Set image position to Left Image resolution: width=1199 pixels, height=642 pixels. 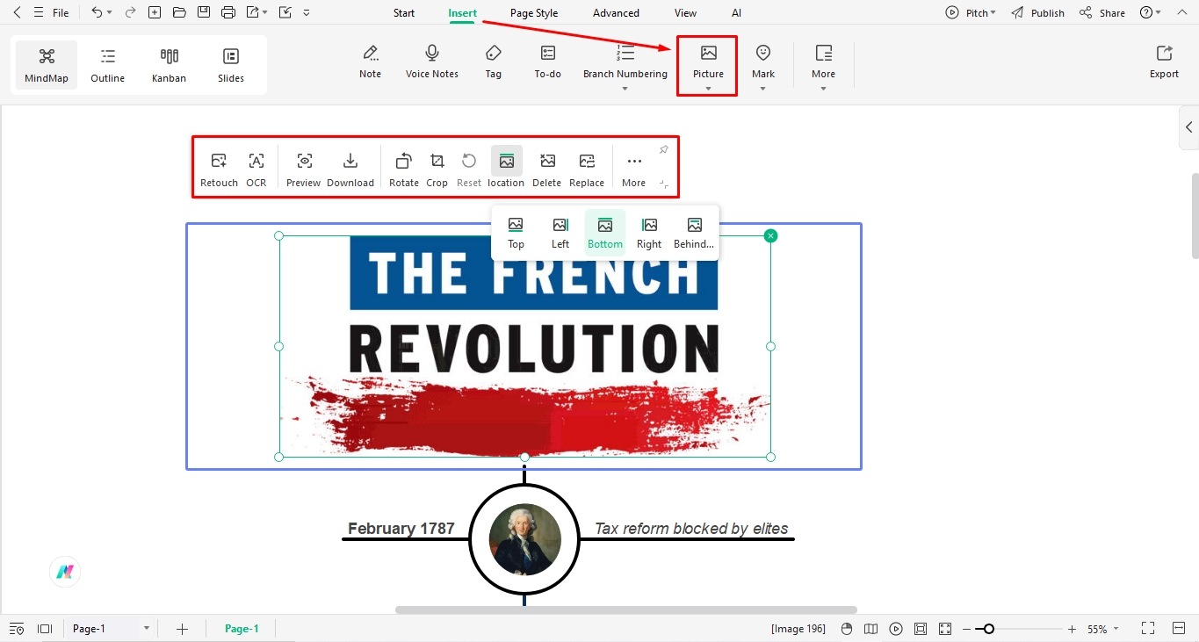[x=560, y=233]
